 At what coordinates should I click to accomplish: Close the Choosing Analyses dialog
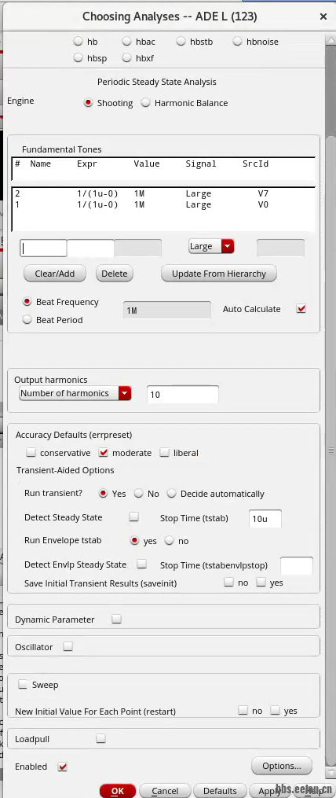[x=323, y=17]
